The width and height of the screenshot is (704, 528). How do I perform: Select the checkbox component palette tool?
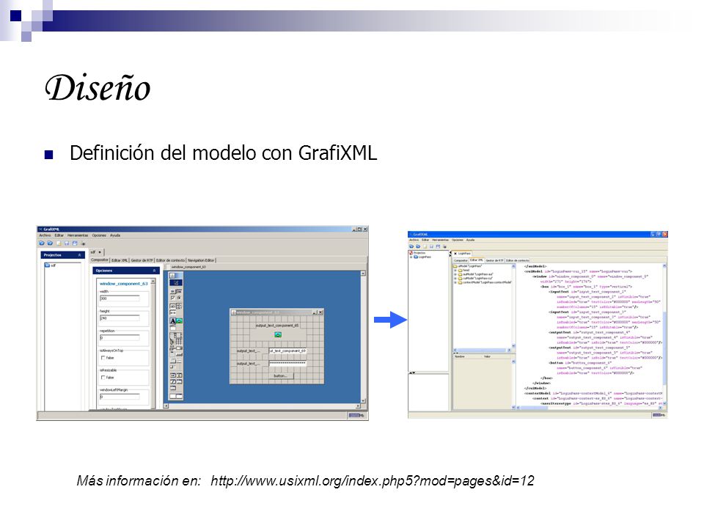point(173,298)
